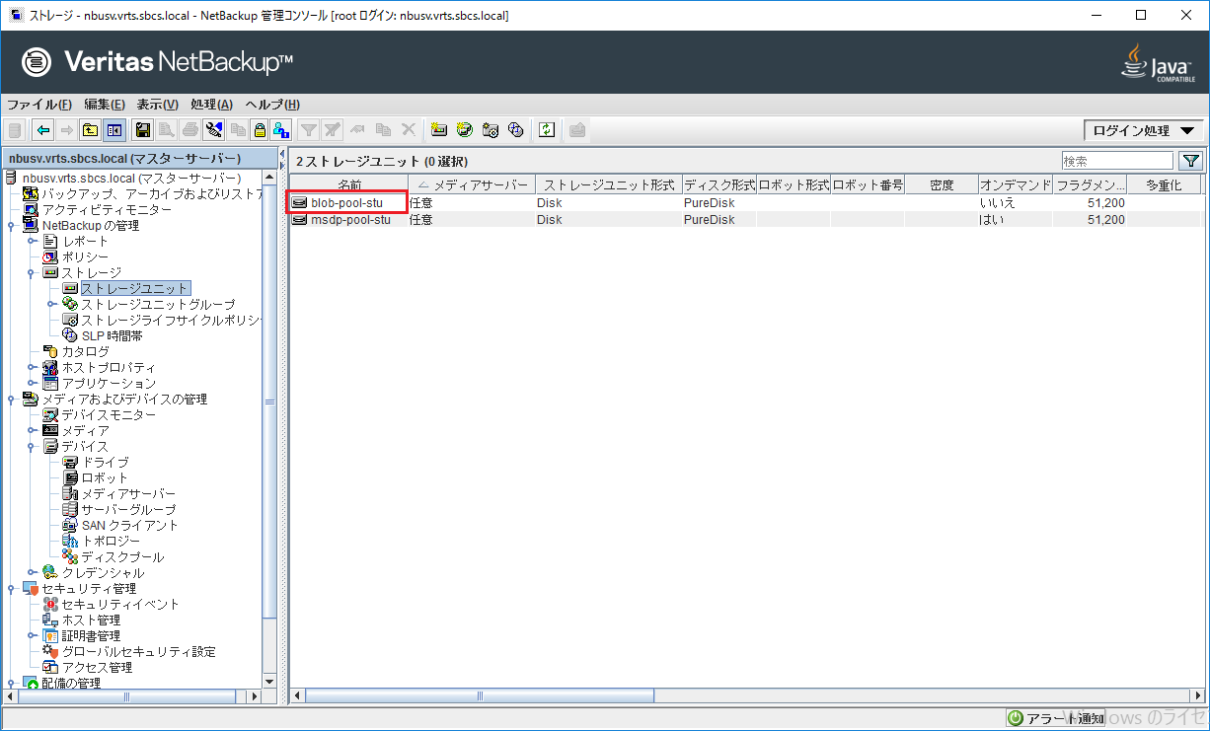Viewport: 1210px width, 731px height.
Task: Expand the レポート tree node
Action: tap(32, 242)
